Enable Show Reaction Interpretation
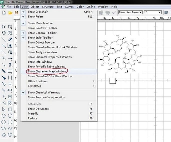This screenshot has width=171, height=142. tap(59, 97)
